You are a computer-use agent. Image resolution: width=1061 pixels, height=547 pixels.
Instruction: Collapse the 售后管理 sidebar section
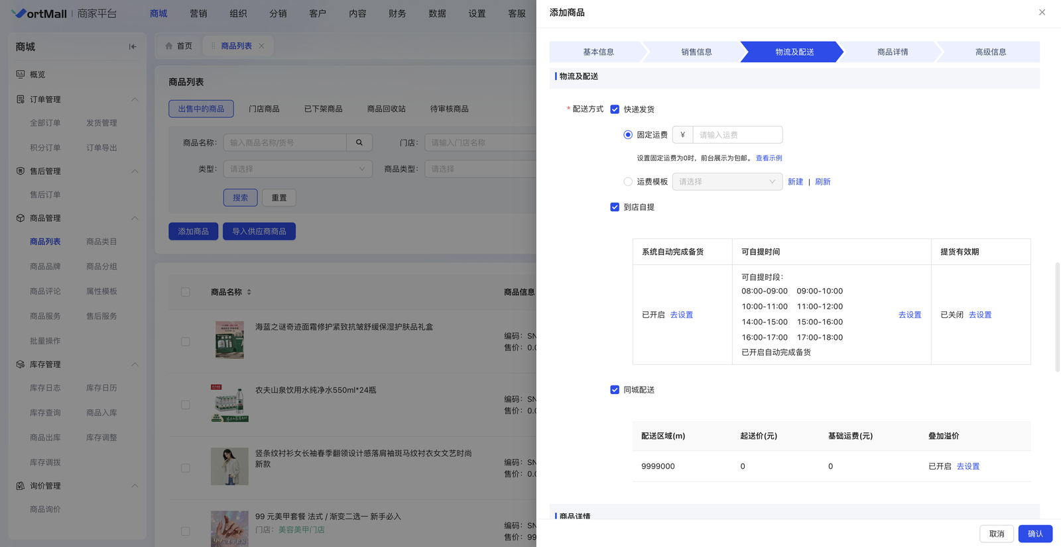pyautogui.click(x=135, y=172)
